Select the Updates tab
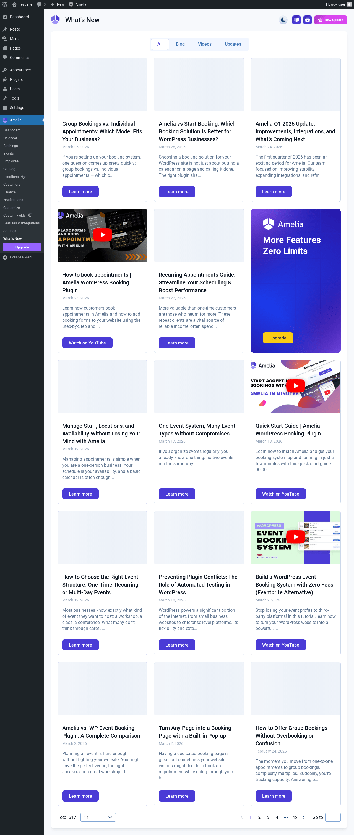The image size is (354, 835). tap(233, 44)
